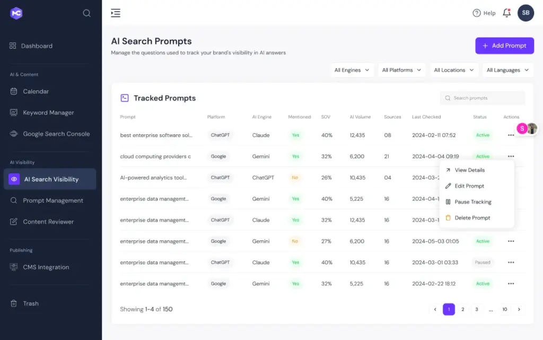Click the Paused status for the ChatGPT Claude row
This screenshot has width=543, height=340.
[483, 262]
